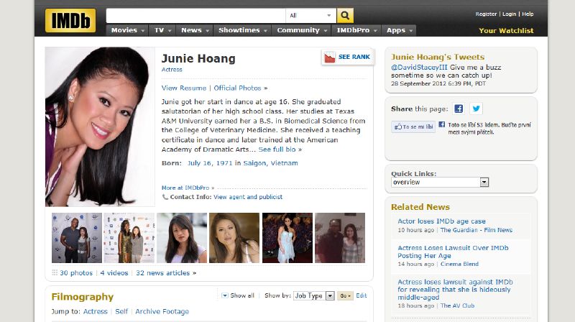Open second gallery thumbnail with two women
Image resolution: width=575 pixels, height=322 pixels.
tap(129, 238)
